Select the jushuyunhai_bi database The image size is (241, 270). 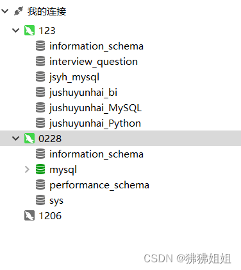pyautogui.click(x=83, y=93)
